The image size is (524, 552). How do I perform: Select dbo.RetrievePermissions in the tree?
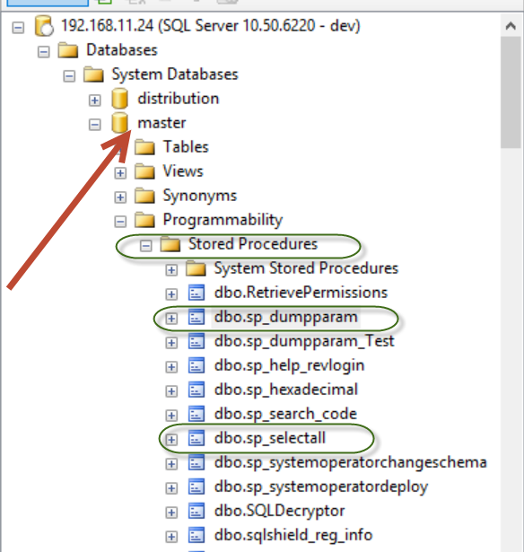pyautogui.click(x=301, y=293)
